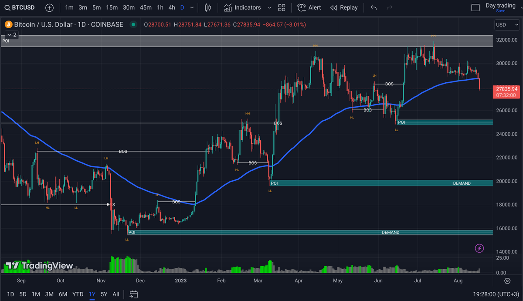Image resolution: width=523 pixels, height=301 pixels.
Task: Collapse the indicator legend with count 2
Action: coord(12,34)
